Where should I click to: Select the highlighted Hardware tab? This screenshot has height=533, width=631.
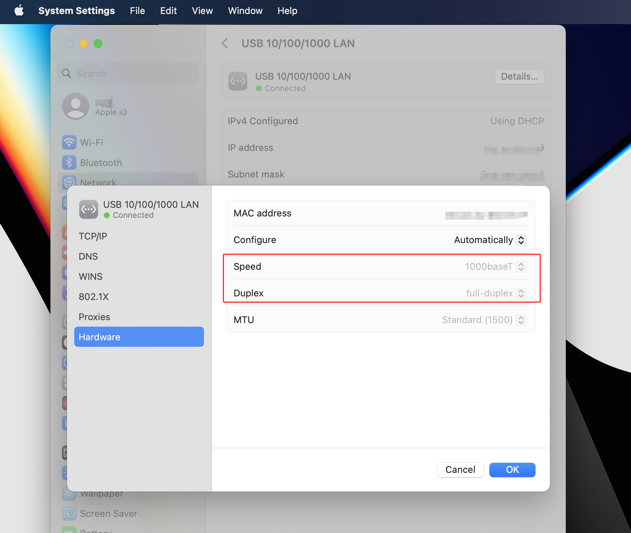[139, 337]
